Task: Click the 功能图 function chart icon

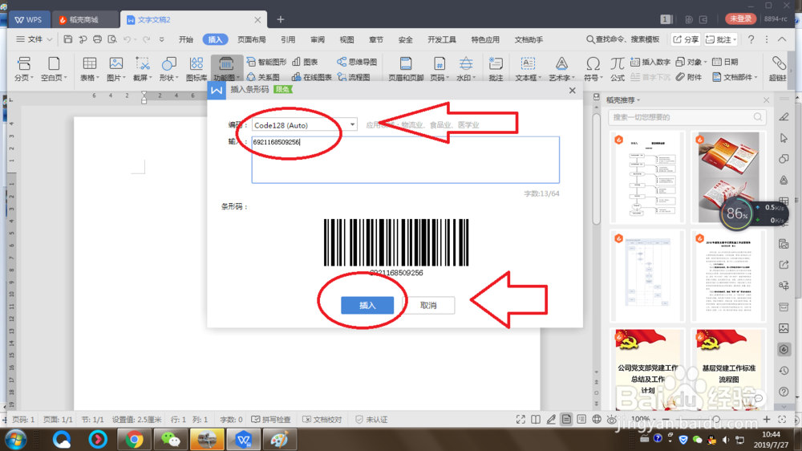Action: click(x=225, y=68)
